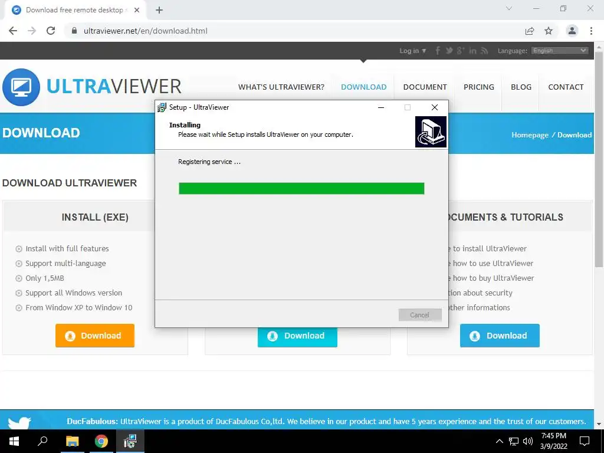Screen dimensions: 604x453
Task: Click the cyan middle Download button
Action: click(x=297, y=337)
